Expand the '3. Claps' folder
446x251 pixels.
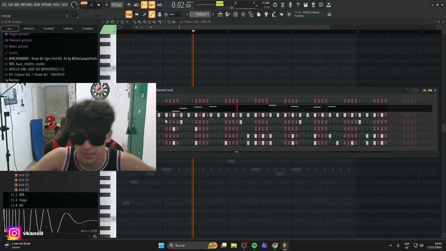pyautogui.click(x=21, y=200)
